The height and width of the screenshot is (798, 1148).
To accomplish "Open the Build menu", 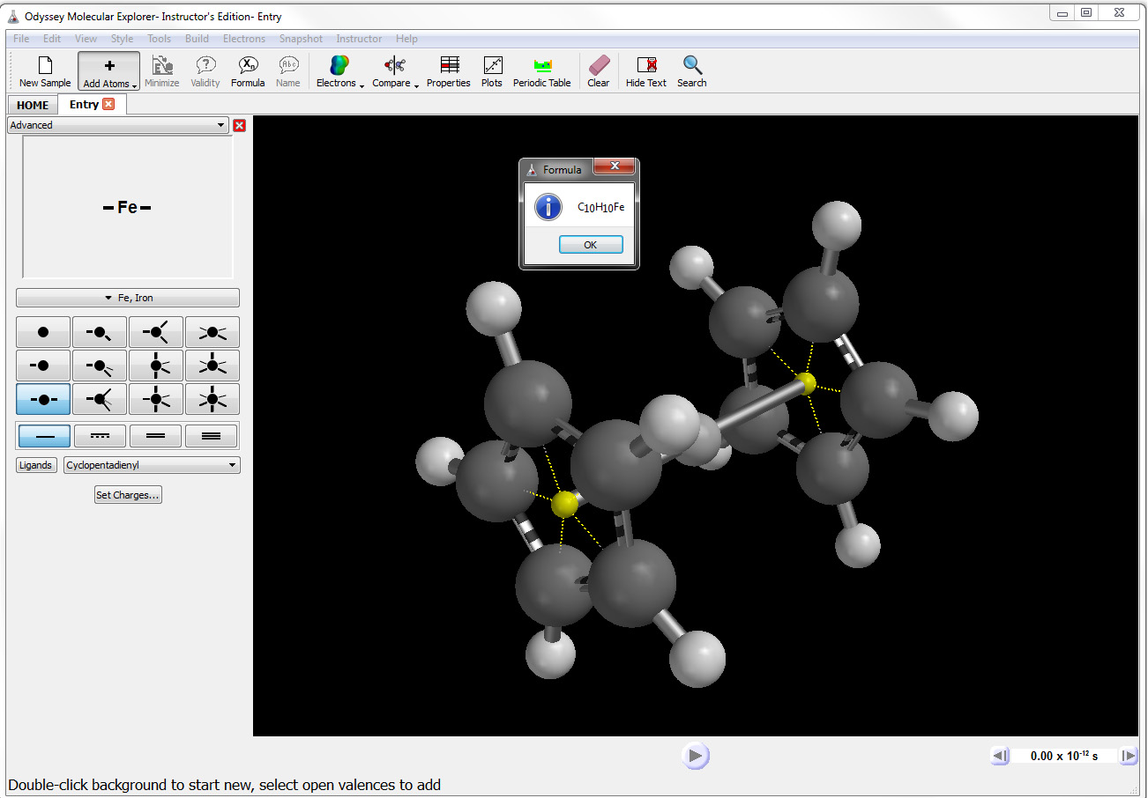I will click(197, 39).
